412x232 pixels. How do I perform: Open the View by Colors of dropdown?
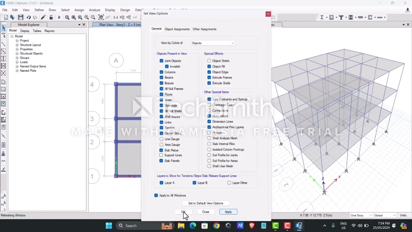click(x=213, y=43)
